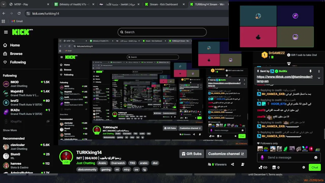
Task: Open SlumG channel in Recommended
Action: coord(26,156)
